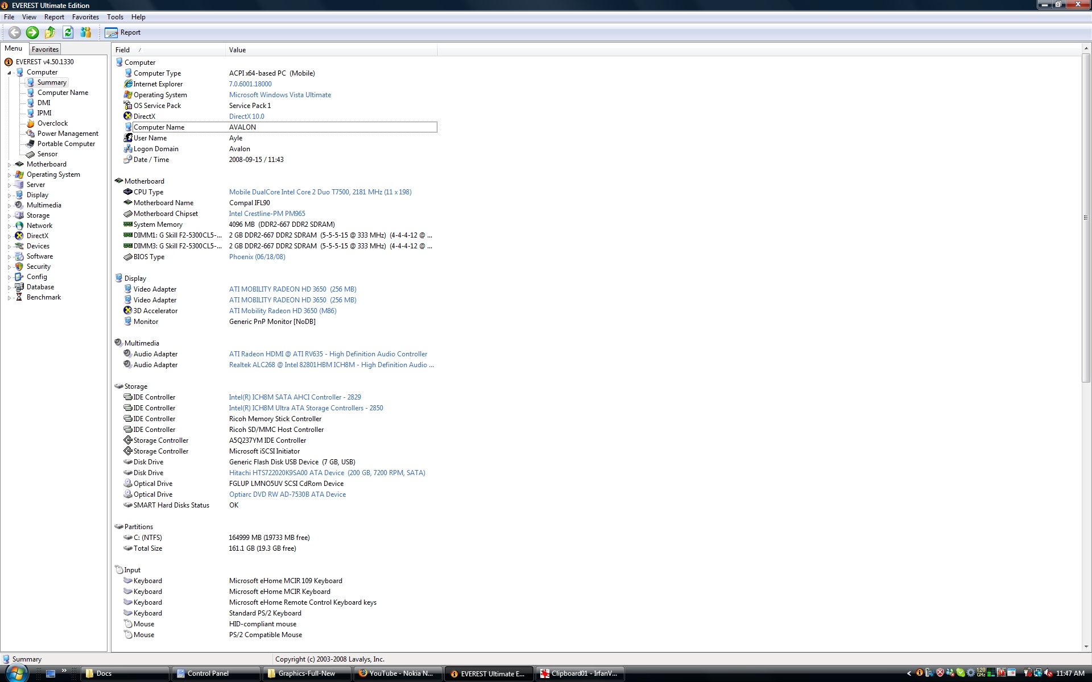The height and width of the screenshot is (682, 1092).
Task: Expand the Motherboard tree node
Action: 9,165
